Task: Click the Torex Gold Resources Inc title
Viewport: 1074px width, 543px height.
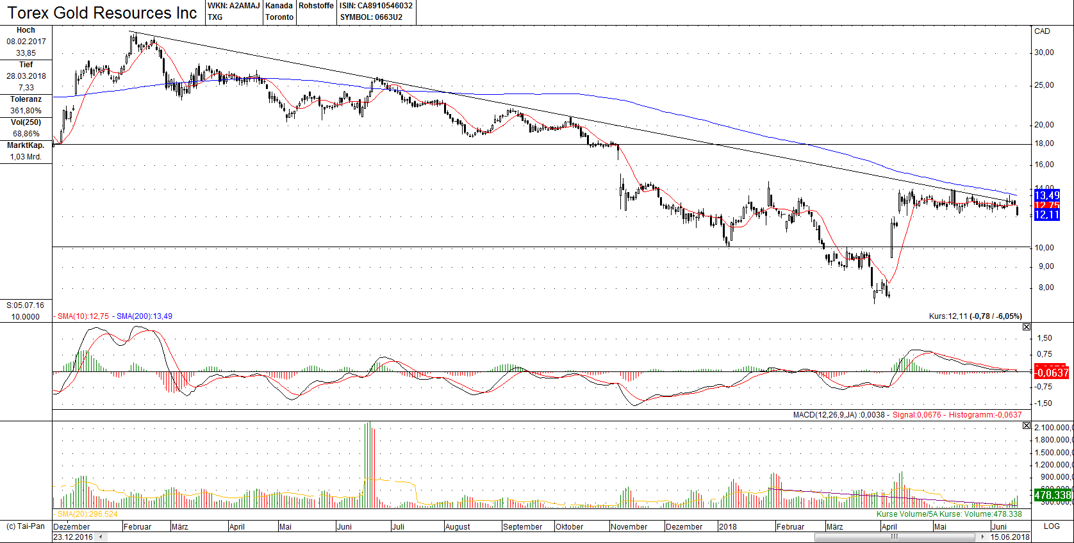Action: click(x=103, y=13)
